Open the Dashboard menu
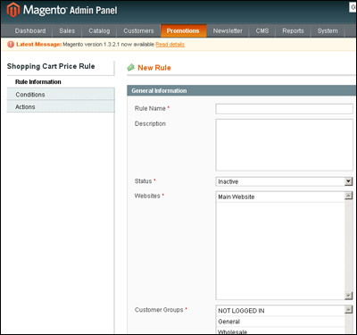Screen dimensions: 357x335 (30, 31)
